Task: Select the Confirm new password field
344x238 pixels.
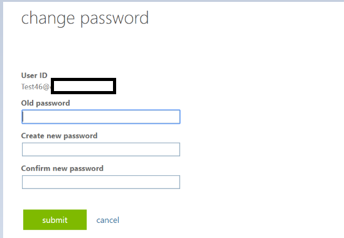Action: (101, 182)
